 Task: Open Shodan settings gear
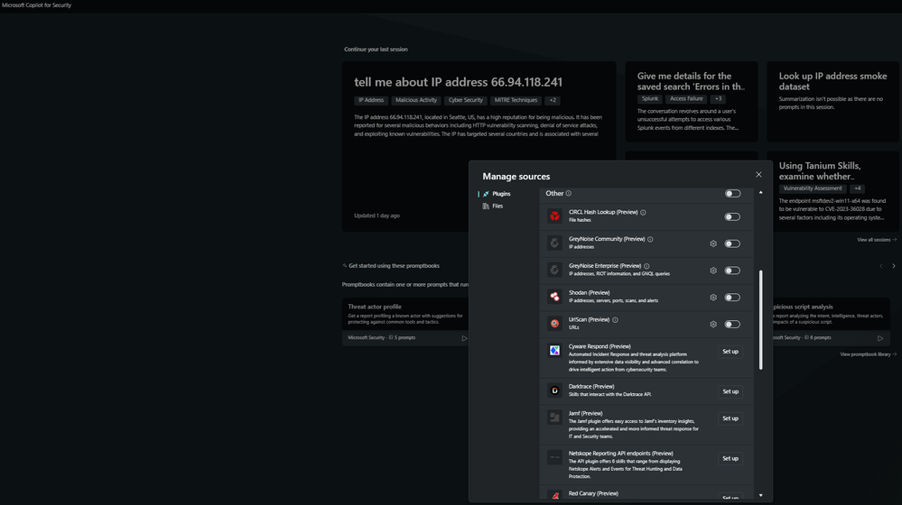[x=713, y=298]
